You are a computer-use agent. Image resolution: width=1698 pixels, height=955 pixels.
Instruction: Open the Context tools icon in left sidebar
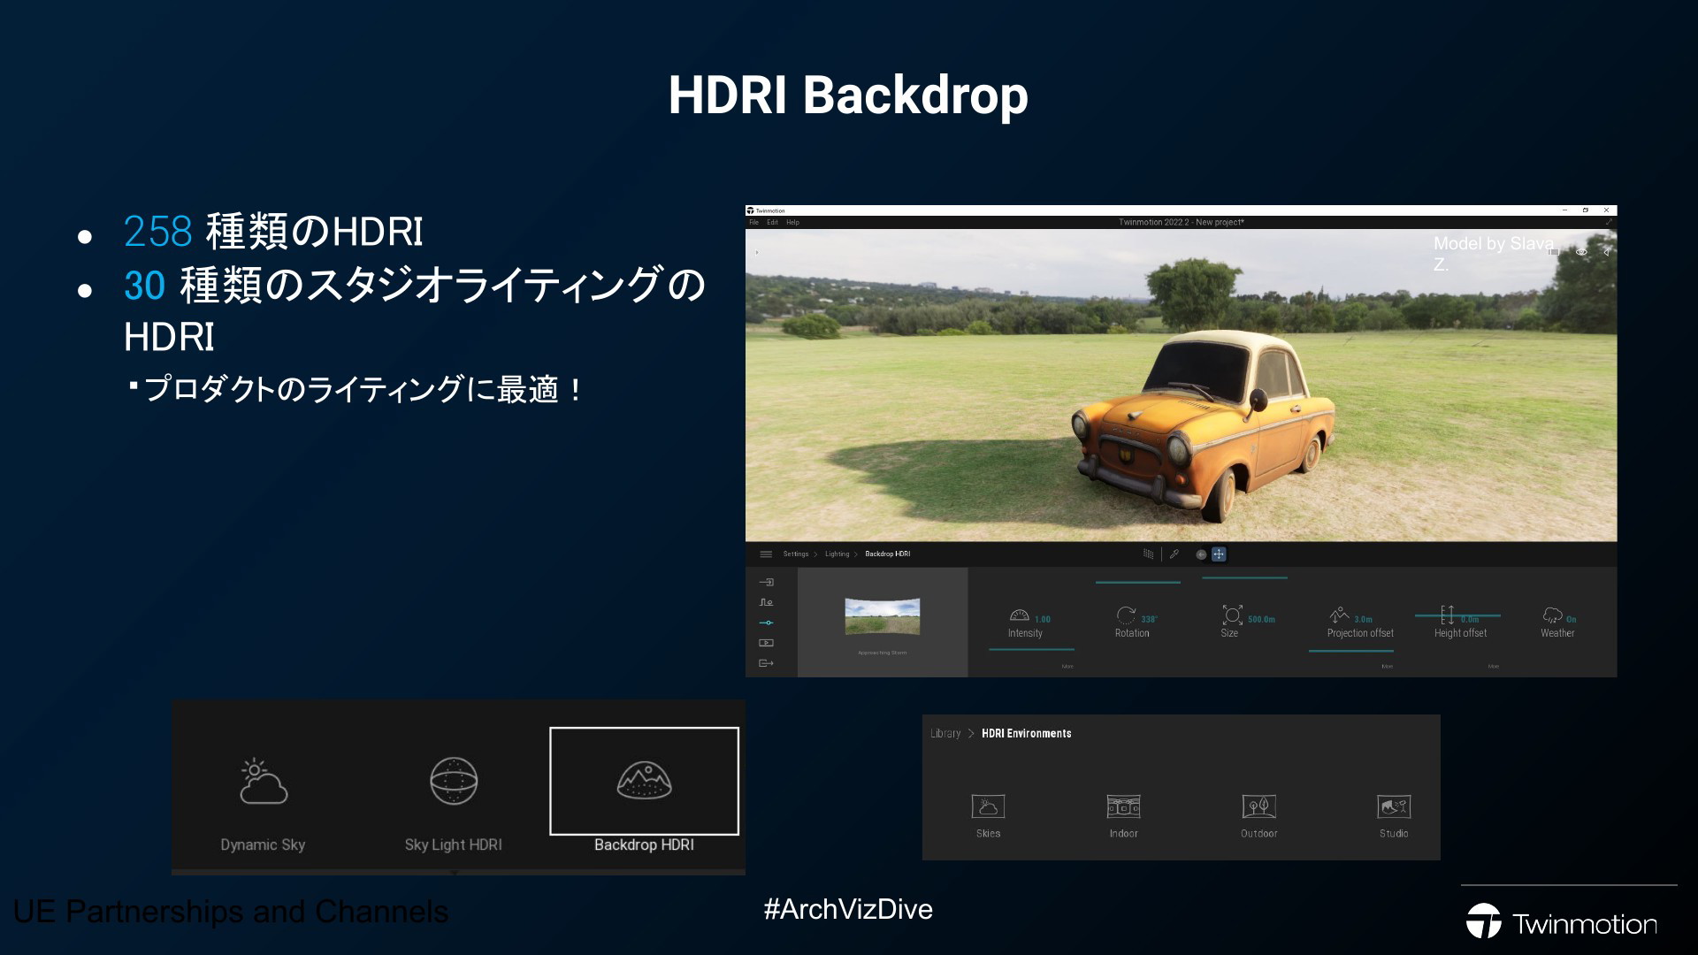click(x=767, y=602)
